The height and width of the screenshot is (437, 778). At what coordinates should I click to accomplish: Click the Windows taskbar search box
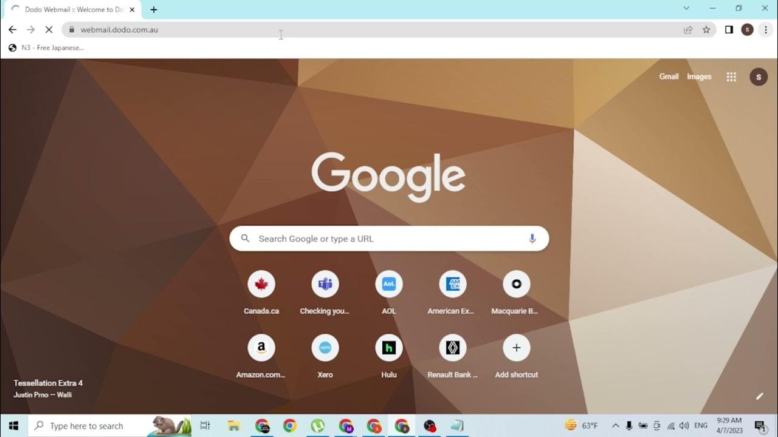click(109, 425)
